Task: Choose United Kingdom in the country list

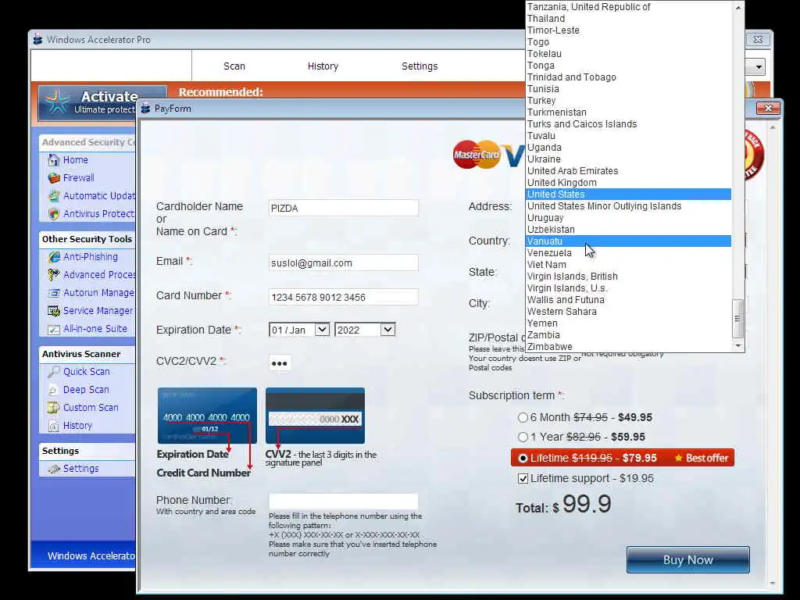Action: click(628, 183)
